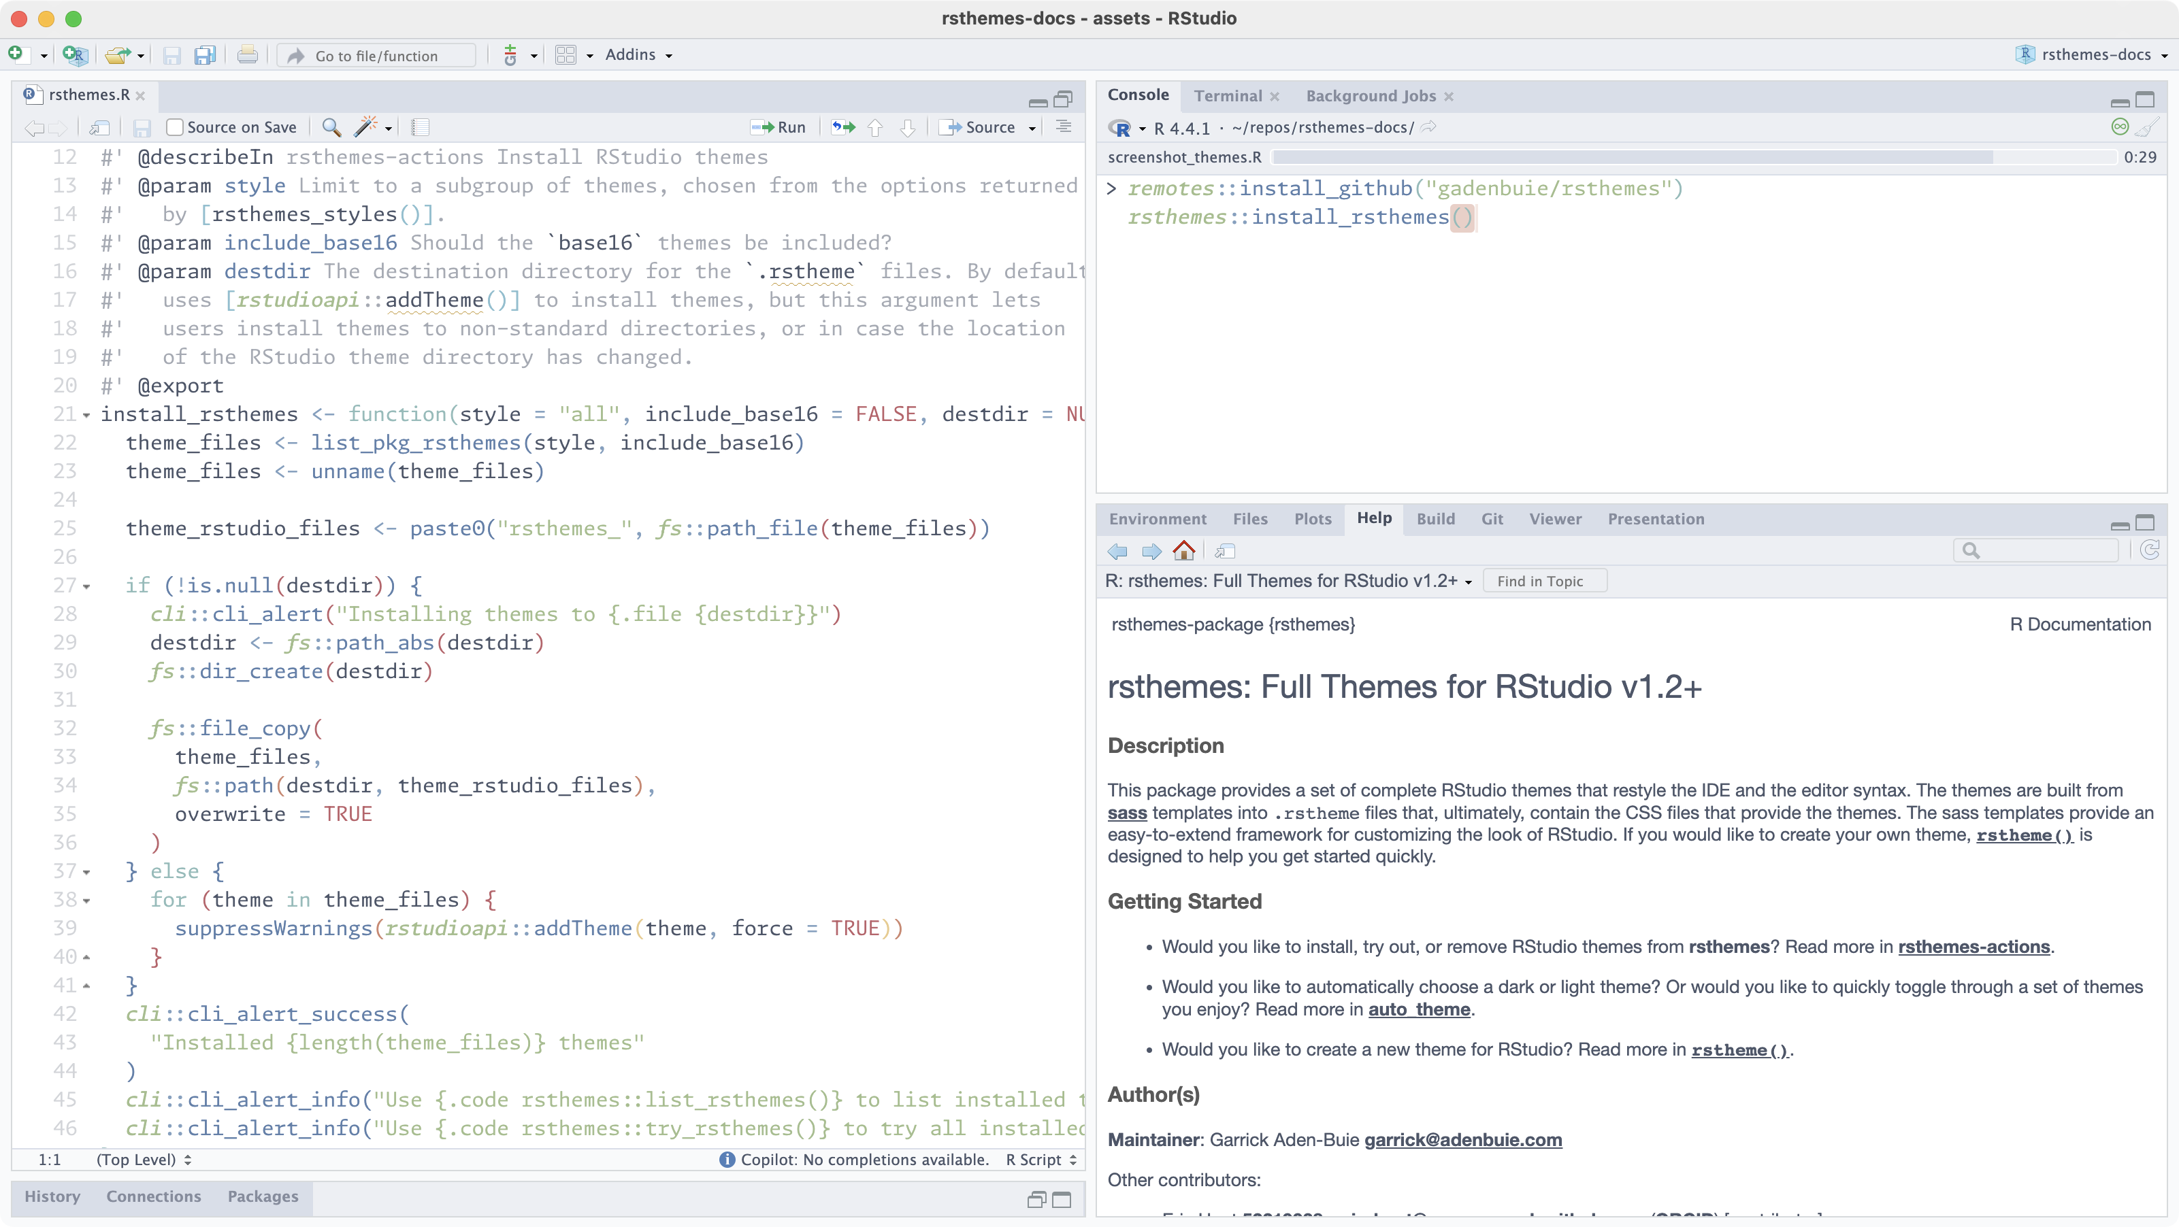Open the Addins dropdown menu
The height and width of the screenshot is (1227, 2179).
coord(638,55)
